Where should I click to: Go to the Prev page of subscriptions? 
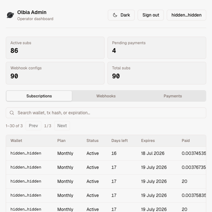[x=33, y=126]
